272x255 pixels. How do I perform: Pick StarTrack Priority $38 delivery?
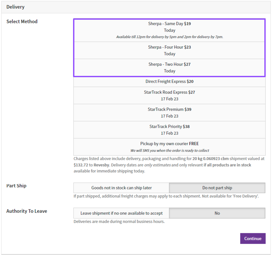coord(169,130)
